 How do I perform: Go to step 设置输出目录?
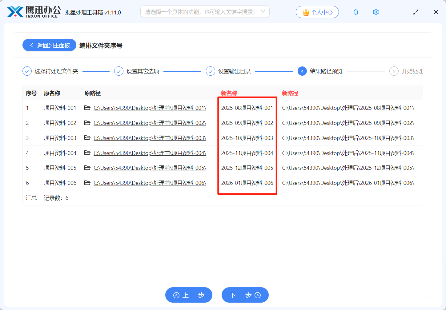228,71
